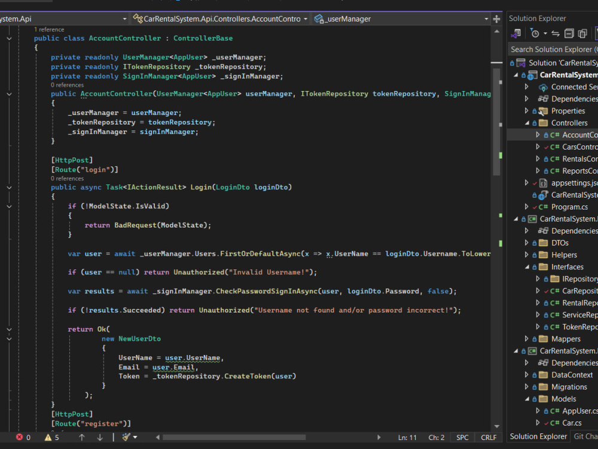This screenshot has height=449, width=598.
Task: Click the vertical scrollbar down arrow
Action: pyautogui.click(x=496, y=426)
